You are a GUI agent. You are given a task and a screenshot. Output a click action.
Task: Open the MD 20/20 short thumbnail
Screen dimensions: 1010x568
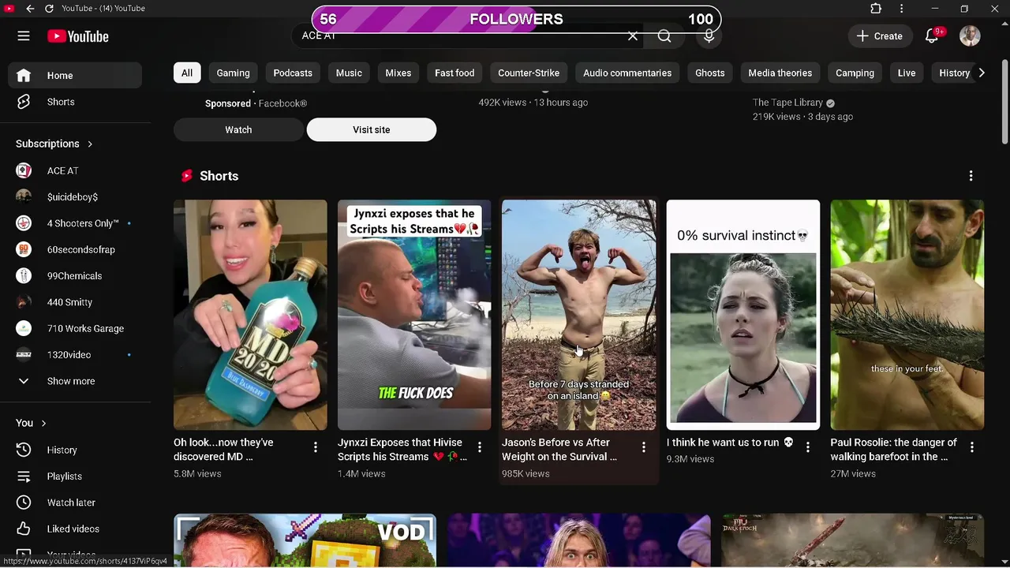250,315
